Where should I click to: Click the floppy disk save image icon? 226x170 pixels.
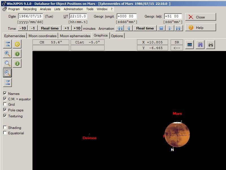(200, 45)
